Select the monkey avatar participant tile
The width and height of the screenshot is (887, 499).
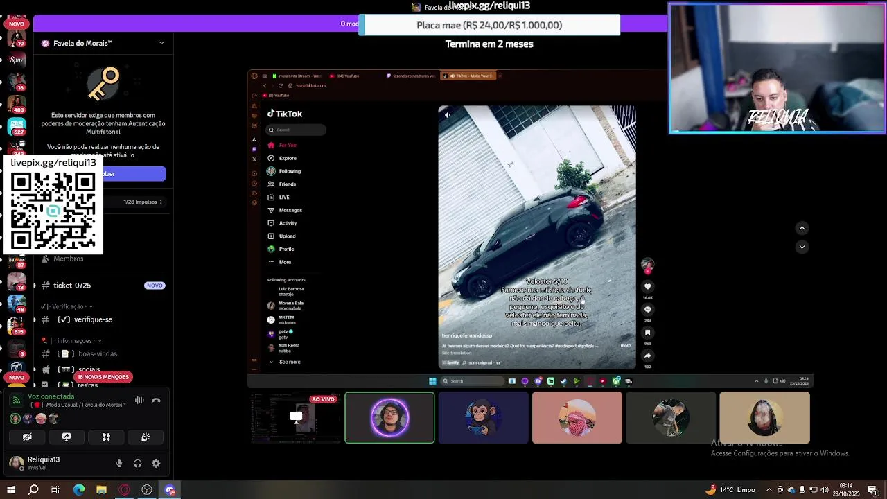point(483,417)
